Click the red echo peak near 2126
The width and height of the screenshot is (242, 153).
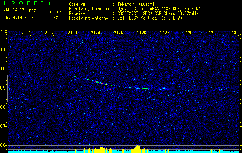[137, 88]
